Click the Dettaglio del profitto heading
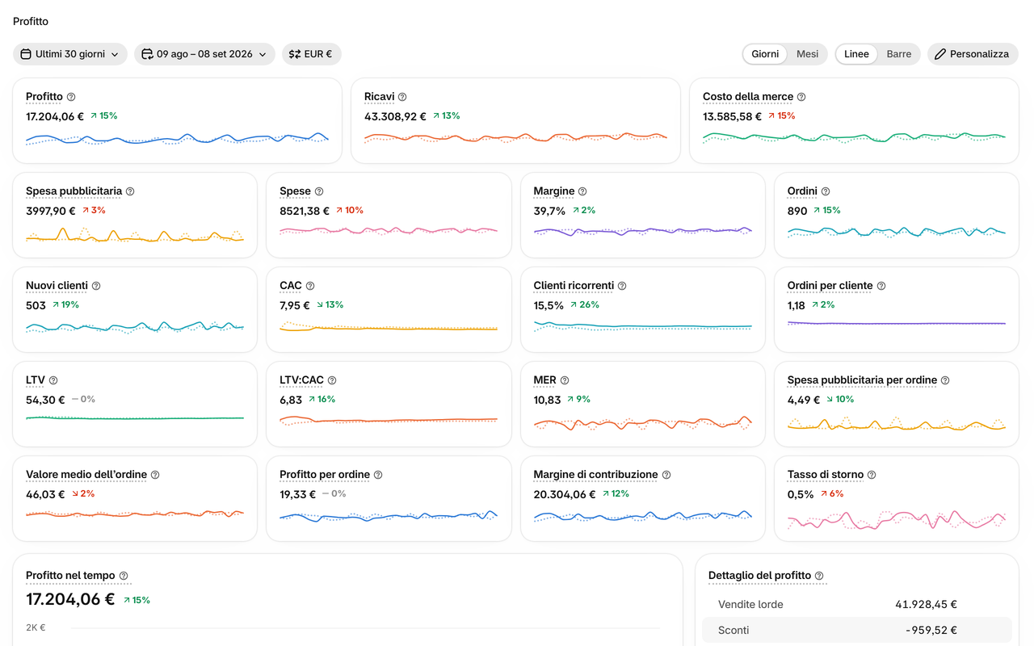This screenshot has height=646, width=1034. tap(759, 576)
